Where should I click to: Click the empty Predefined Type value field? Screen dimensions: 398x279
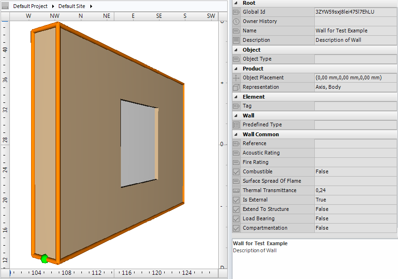coord(355,124)
